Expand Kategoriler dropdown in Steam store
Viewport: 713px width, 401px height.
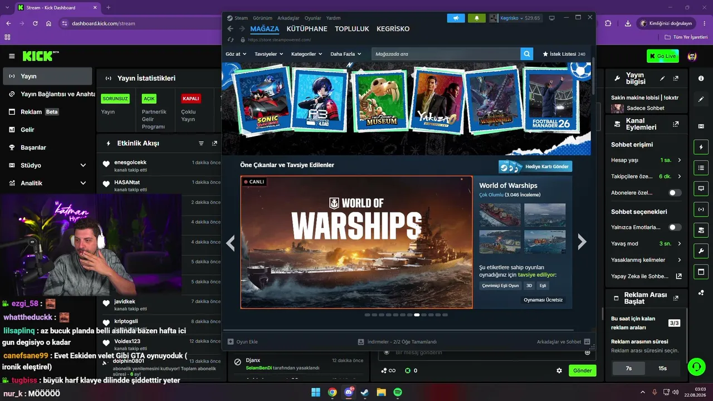(x=307, y=54)
